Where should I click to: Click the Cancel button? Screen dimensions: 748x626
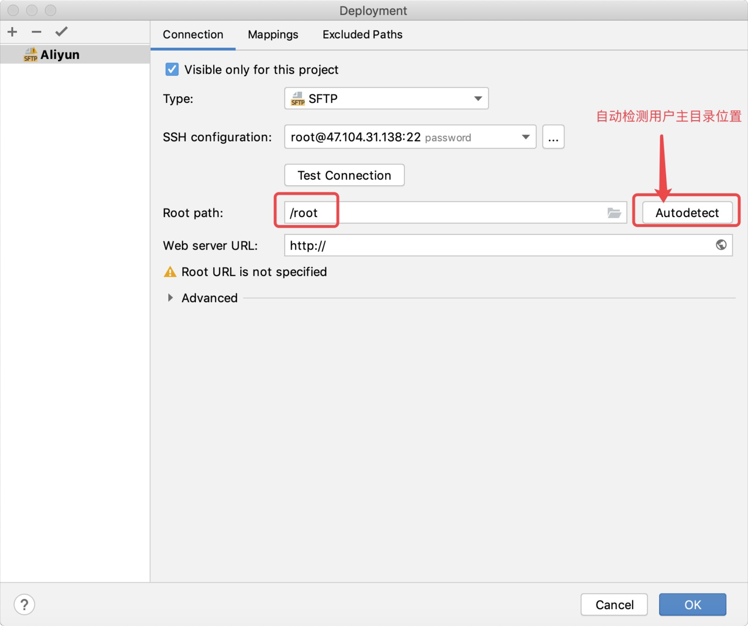(x=614, y=605)
